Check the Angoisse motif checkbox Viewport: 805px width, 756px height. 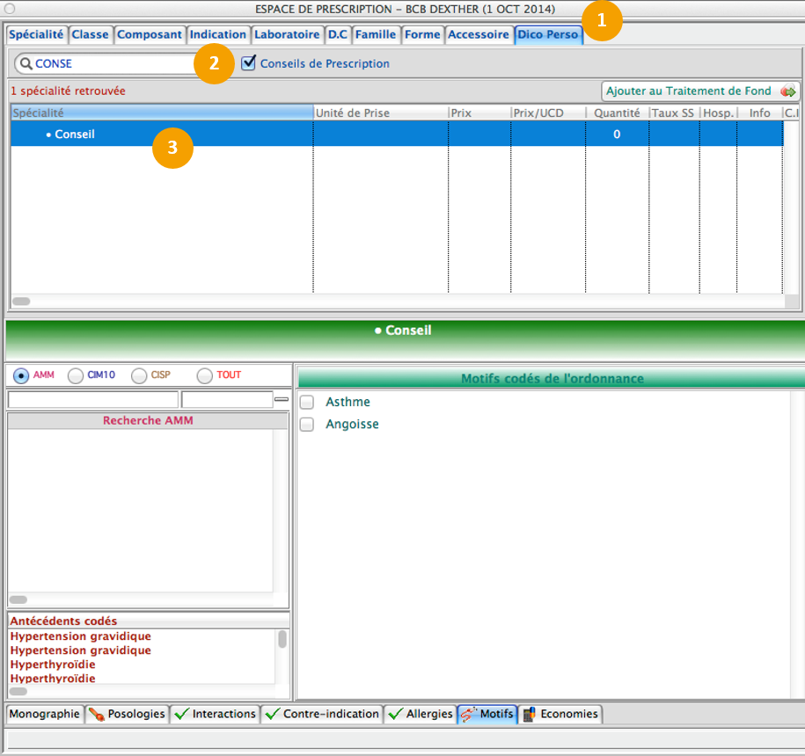tap(307, 425)
